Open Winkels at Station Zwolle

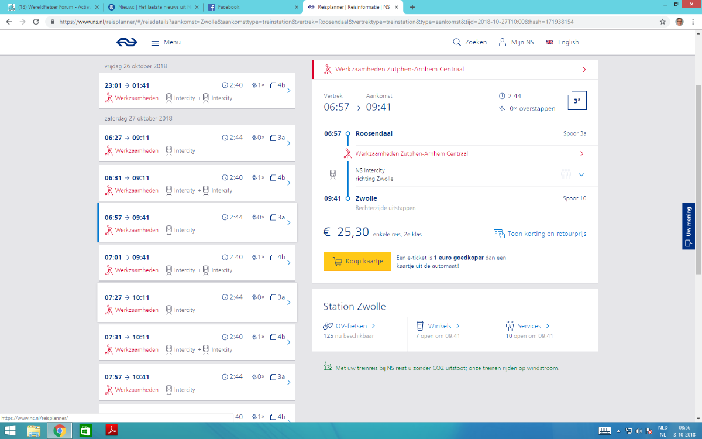[x=439, y=326]
